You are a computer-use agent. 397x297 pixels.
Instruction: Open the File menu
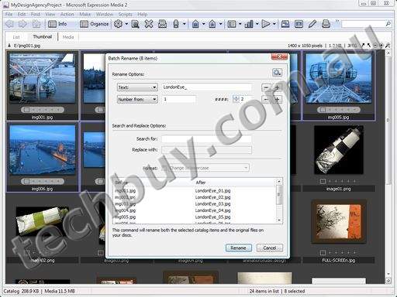click(9, 14)
